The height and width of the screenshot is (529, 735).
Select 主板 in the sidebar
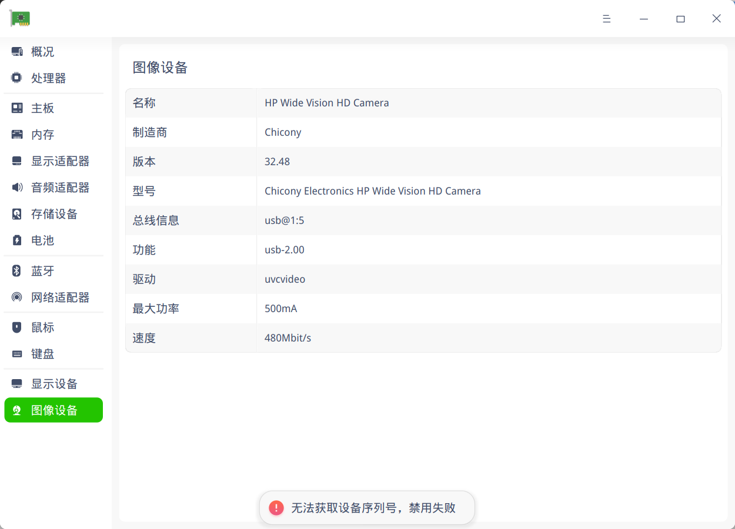point(54,108)
